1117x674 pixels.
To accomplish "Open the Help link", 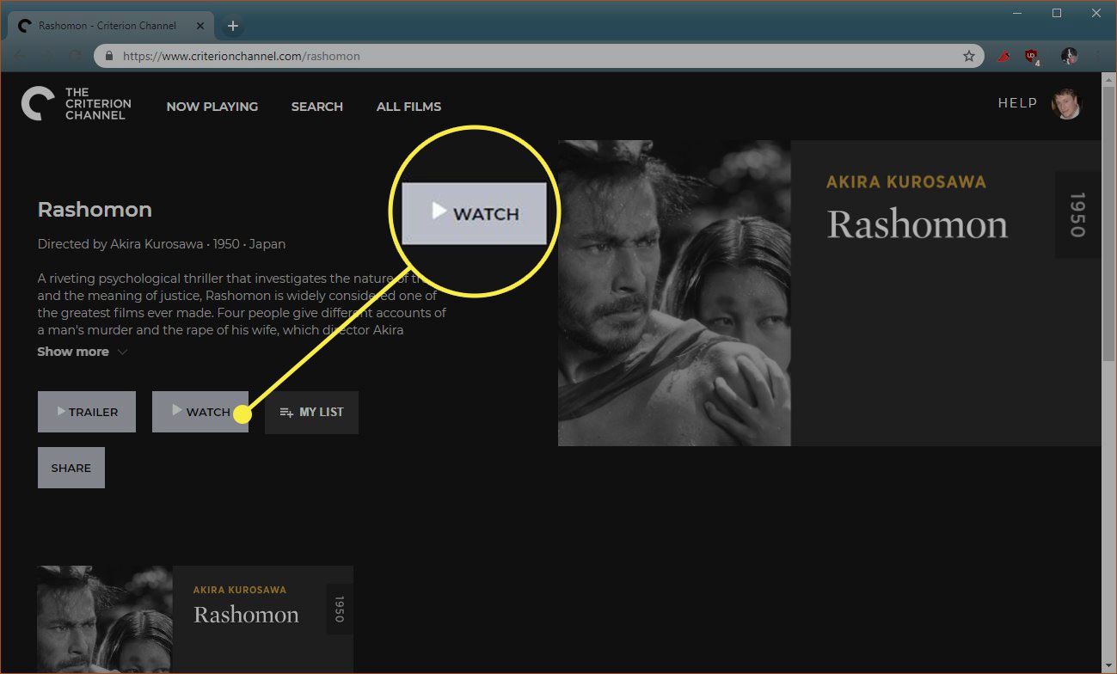I will tap(1018, 103).
